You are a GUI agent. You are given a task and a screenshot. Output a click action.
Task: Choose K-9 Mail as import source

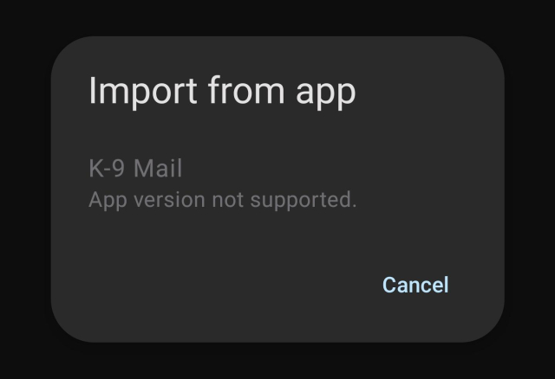click(277, 183)
